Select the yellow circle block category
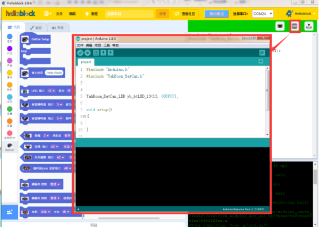Screen dimensions: 319x227 point(10,73)
